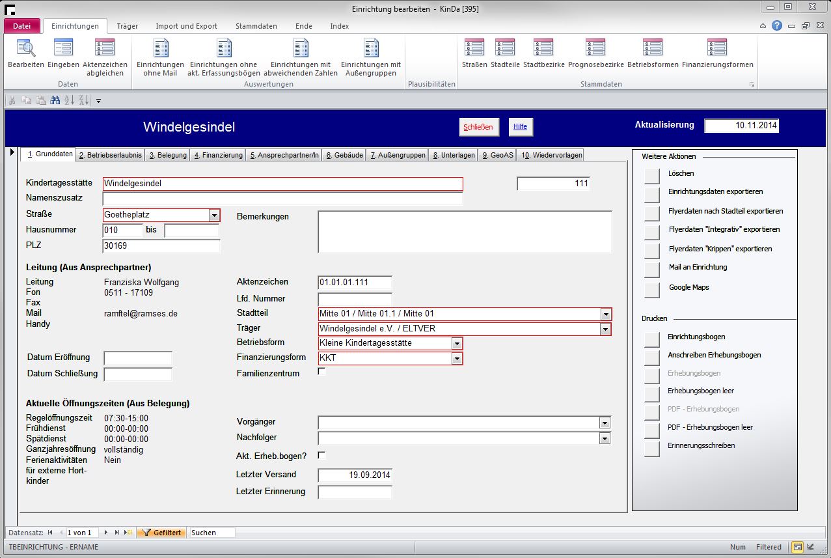The width and height of the screenshot is (831, 558).
Task: Switch to the 3. Belegung form tab
Action: (x=167, y=155)
